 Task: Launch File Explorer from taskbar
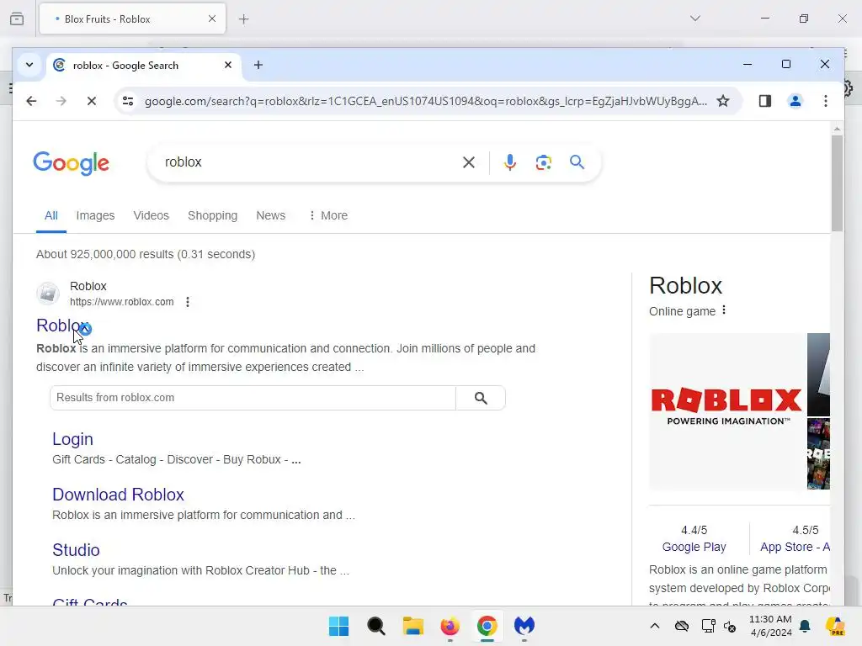tap(412, 626)
